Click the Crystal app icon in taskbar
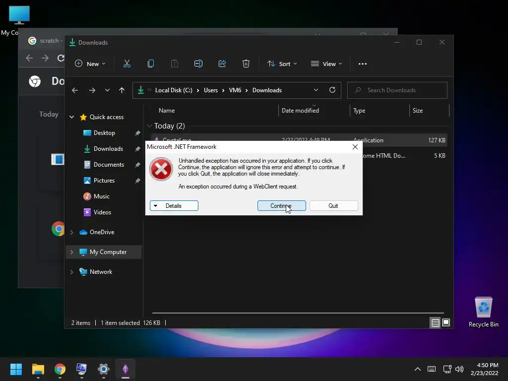508x381 pixels. [x=126, y=369]
